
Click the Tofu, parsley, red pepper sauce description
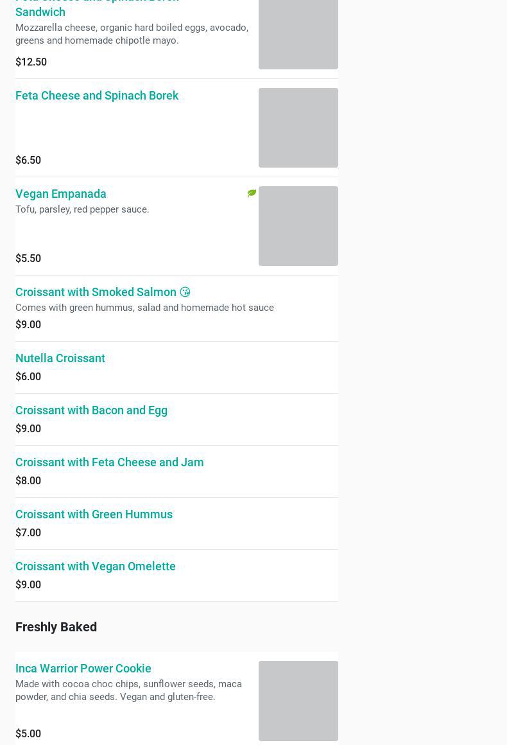click(x=82, y=209)
